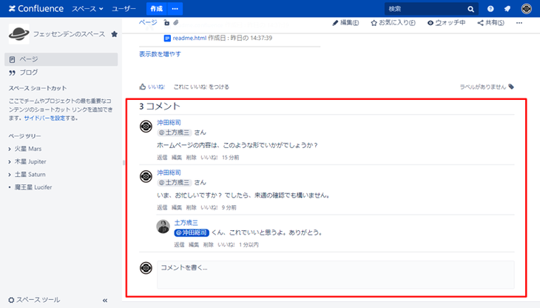
Task: Open the 魔王星 Lucifer page
Action: pyautogui.click(x=33, y=187)
